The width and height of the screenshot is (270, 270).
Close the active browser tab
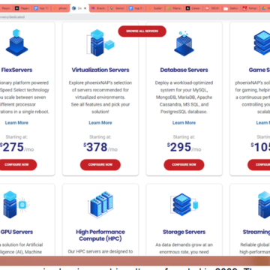click(x=85, y=8)
